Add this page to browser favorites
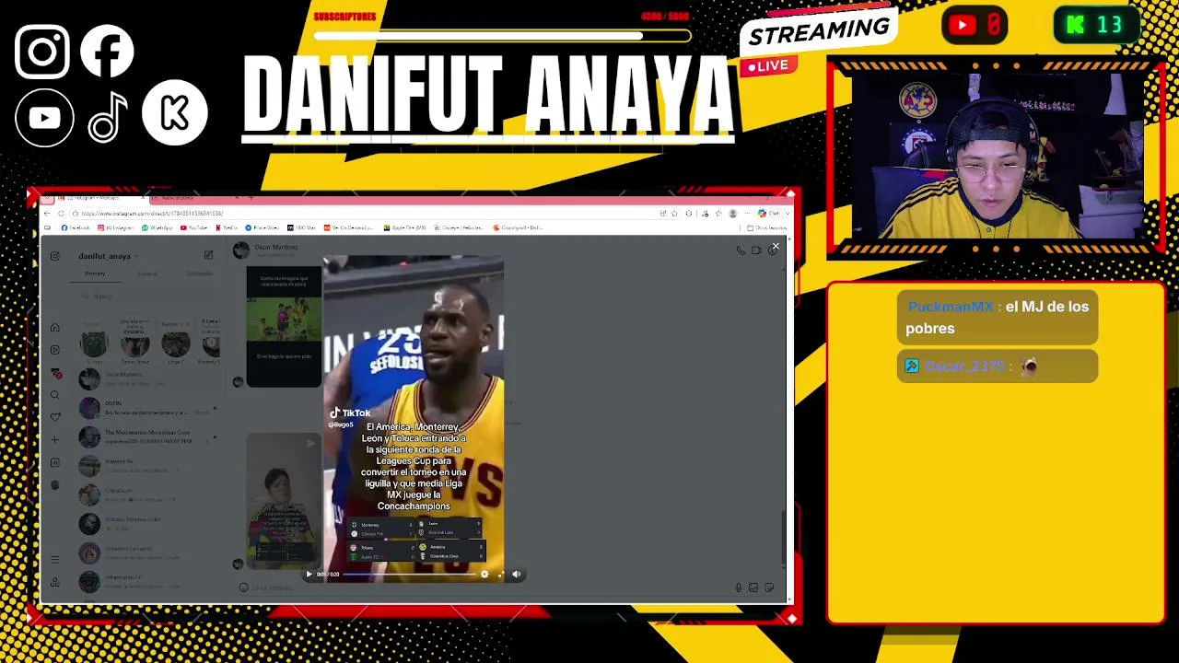The image size is (1179, 663). pos(674,214)
